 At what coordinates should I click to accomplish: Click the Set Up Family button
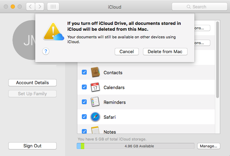pyautogui.click(x=32, y=94)
